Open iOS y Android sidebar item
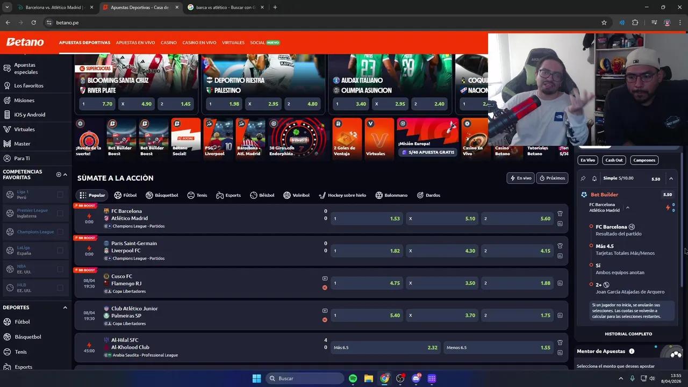Viewport: 688px width, 387px height. (30, 114)
